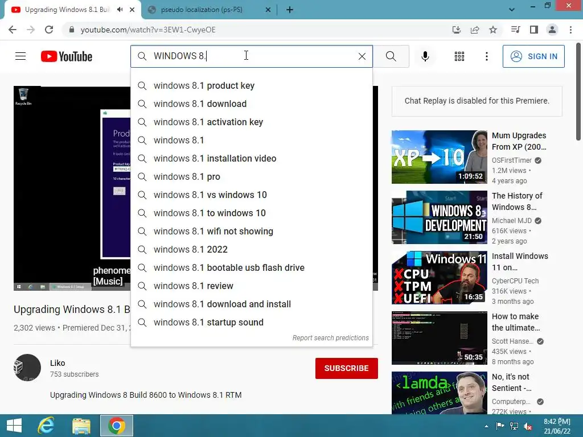This screenshot has height=437, width=583.
Task: Pick windows 8.1 vs windows 10
Action: point(251,195)
